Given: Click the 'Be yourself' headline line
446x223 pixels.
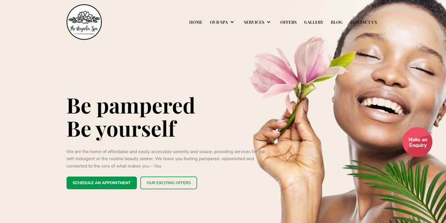Looking at the screenshot, I should [122, 129].
